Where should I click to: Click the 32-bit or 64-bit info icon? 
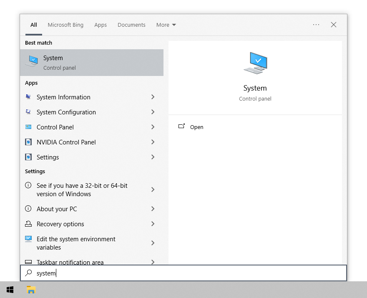coord(28,185)
